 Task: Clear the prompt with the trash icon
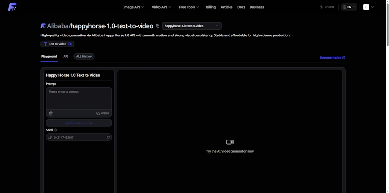[51, 113]
